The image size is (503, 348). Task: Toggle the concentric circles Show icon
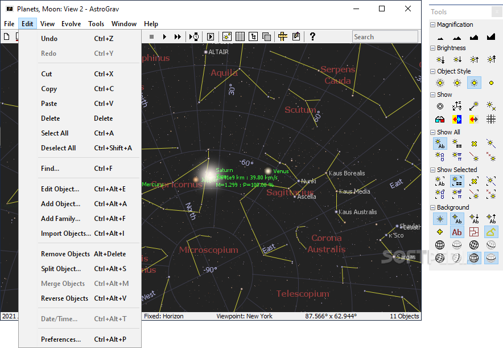coord(440,107)
